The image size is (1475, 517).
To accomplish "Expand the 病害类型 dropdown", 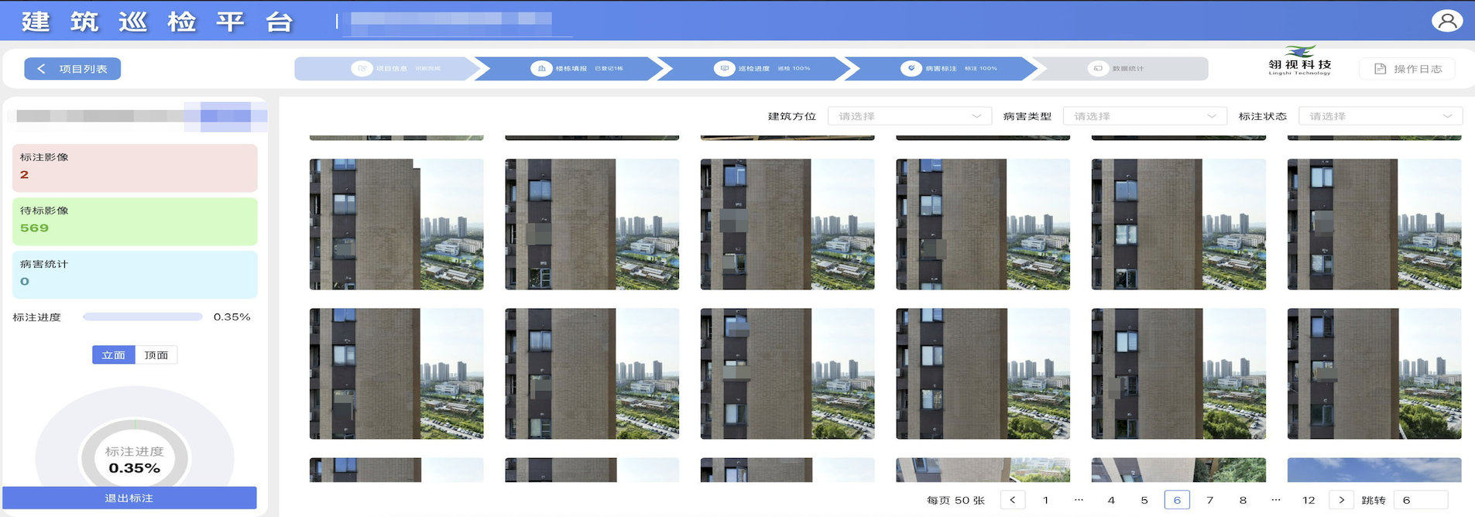I will (1145, 116).
